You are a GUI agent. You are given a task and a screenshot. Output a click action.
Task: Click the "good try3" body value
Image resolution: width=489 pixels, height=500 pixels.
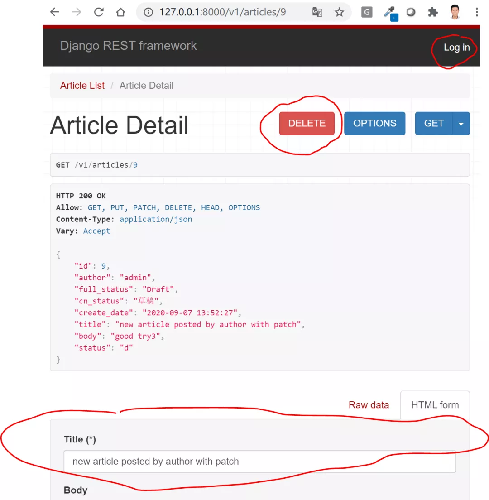tap(135, 336)
